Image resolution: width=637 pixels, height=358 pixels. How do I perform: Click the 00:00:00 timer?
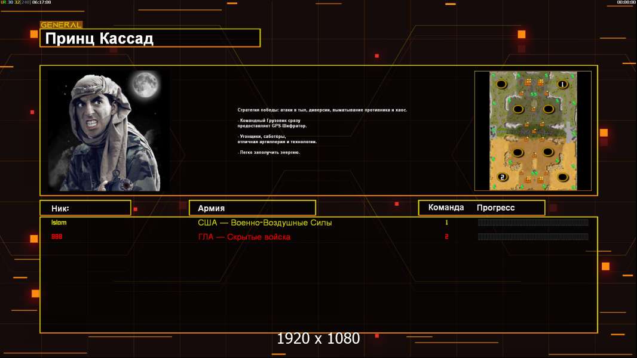click(x=626, y=2)
